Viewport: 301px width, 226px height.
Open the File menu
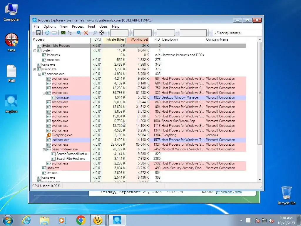(36, 26)
